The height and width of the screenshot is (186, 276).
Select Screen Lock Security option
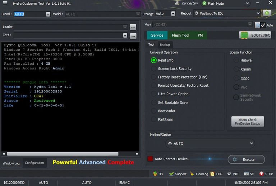click(154, 69)
